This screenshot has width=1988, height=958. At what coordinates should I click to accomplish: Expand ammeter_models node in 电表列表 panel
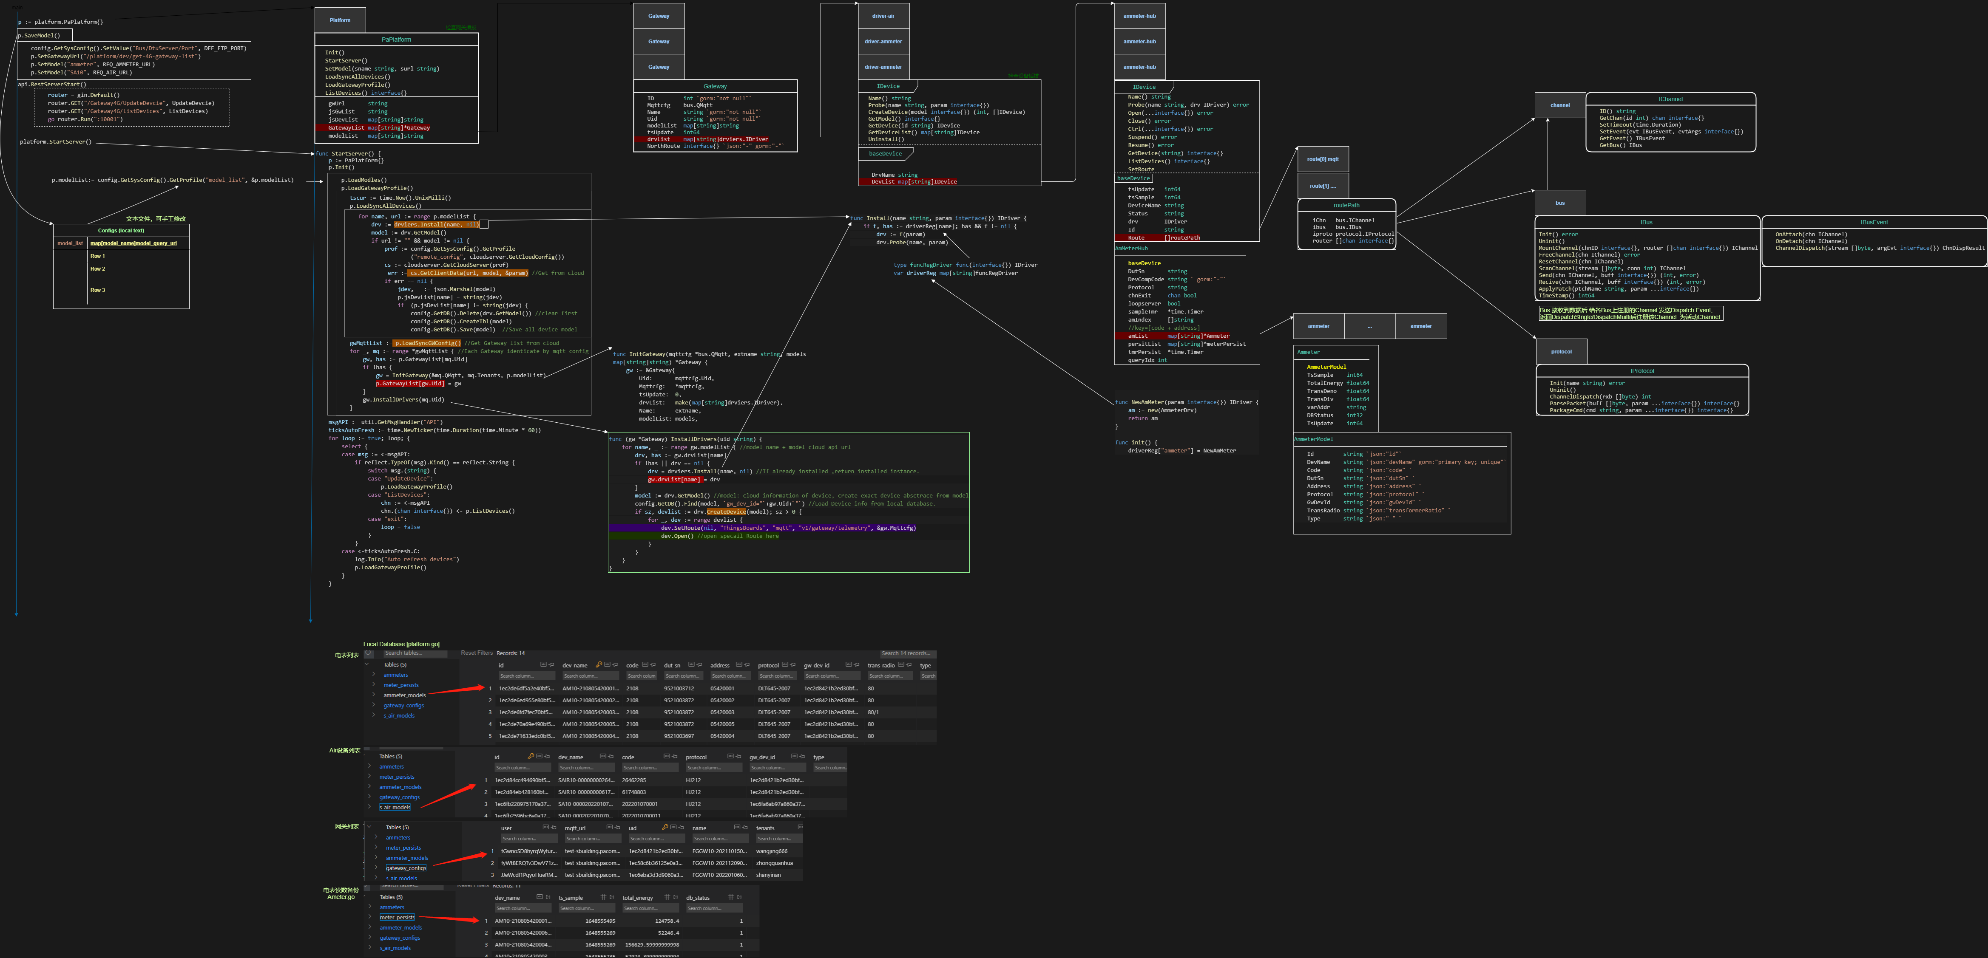point(374,694)
